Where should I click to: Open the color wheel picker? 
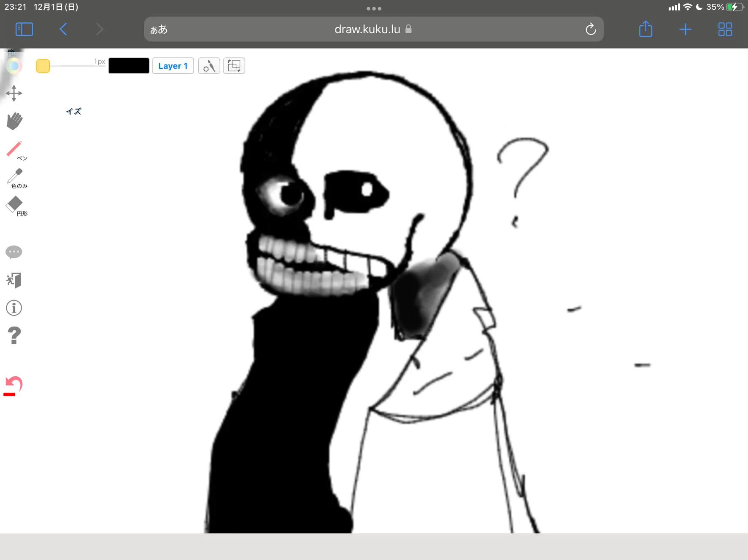tap(14, 66)
